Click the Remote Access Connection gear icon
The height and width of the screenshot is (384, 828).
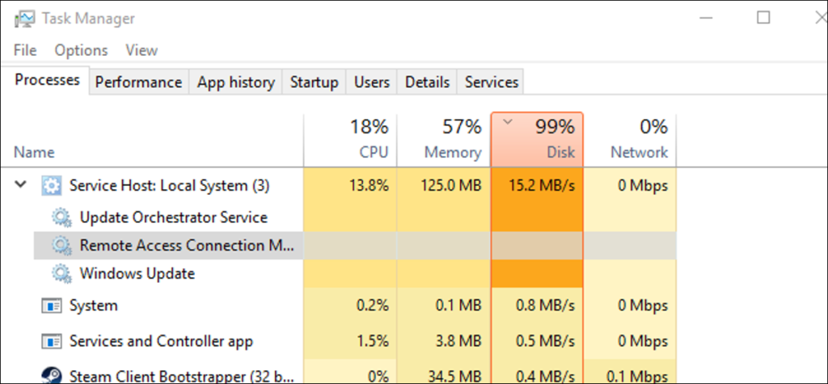click(x=61, y=245)
